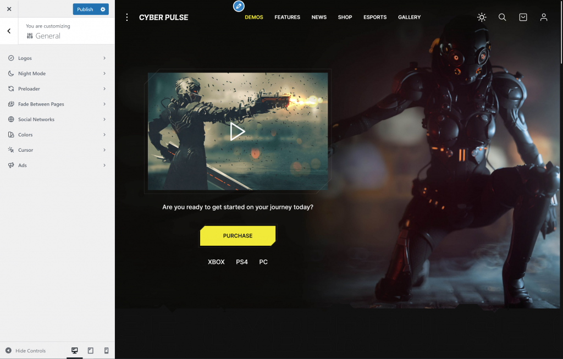This screenshot has height=359, width=563.
Task: Click the Logos checkmark icon
Action: [11, 58]
